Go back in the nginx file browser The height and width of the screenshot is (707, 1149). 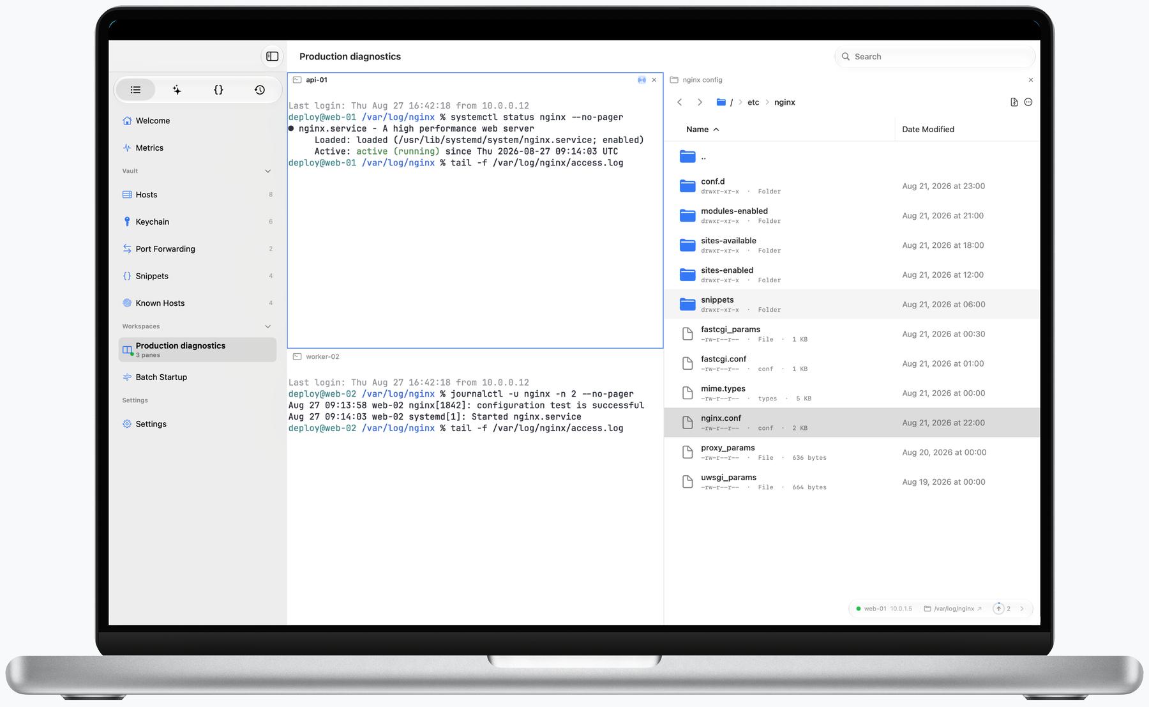[x=680, y=102]
